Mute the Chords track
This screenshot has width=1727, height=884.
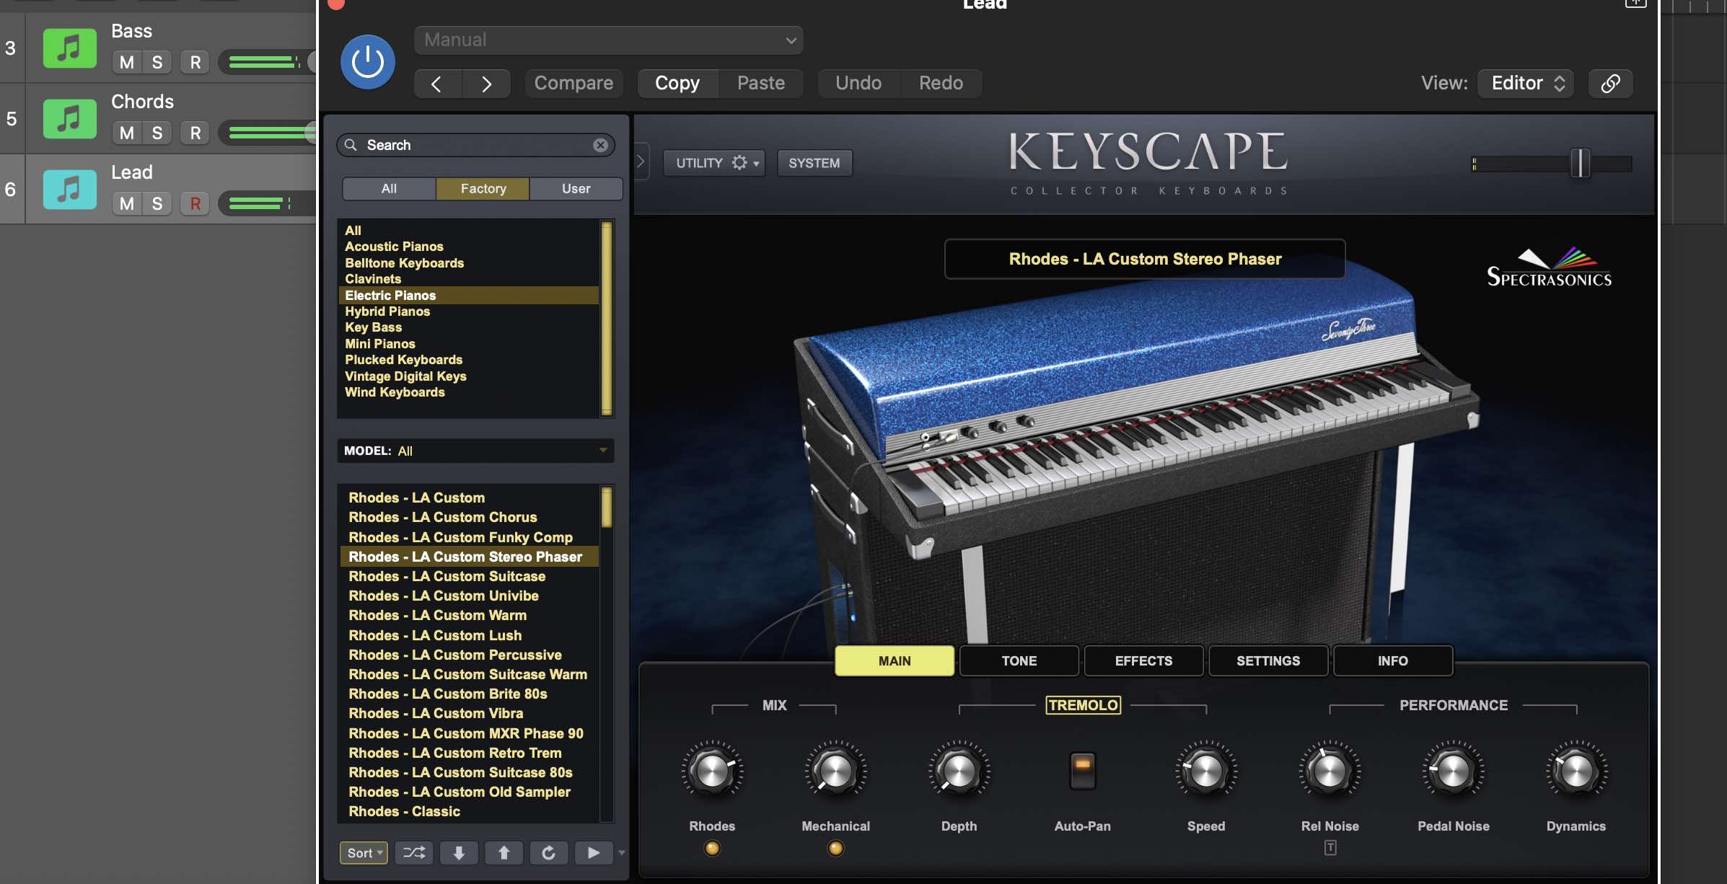[x=127, y=133]
